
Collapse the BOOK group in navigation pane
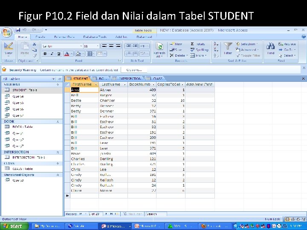[58, 121]
